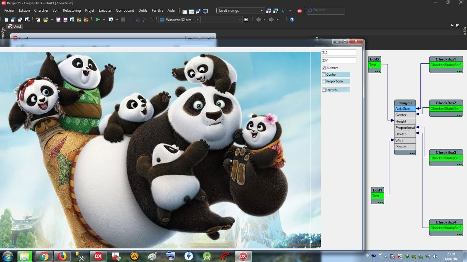Uncheck the Autosize checkbox
This screenshot has height=262, width=467.
324,68
